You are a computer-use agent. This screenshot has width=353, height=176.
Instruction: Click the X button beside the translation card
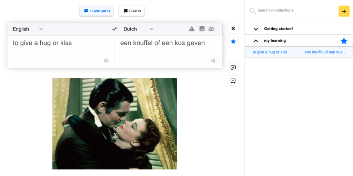[233, 28]
